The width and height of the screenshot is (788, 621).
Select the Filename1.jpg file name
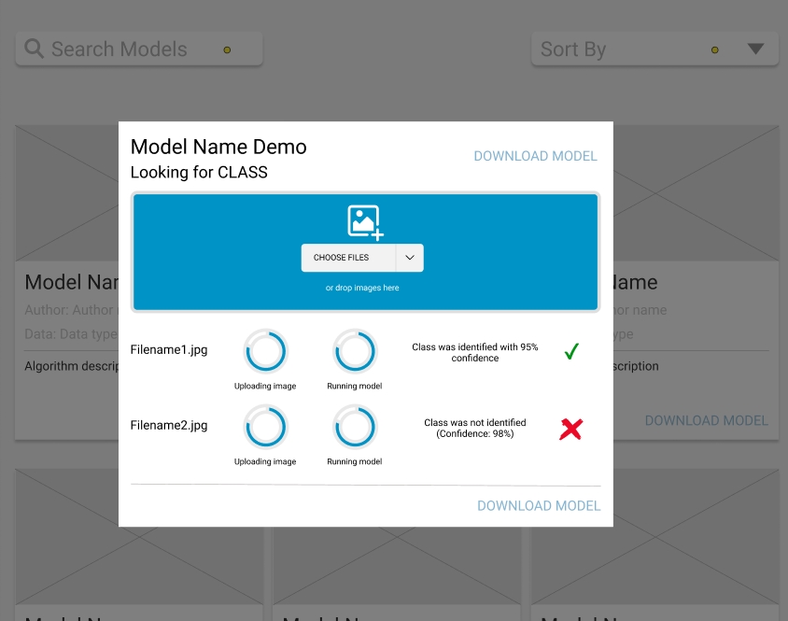[169, 350]
